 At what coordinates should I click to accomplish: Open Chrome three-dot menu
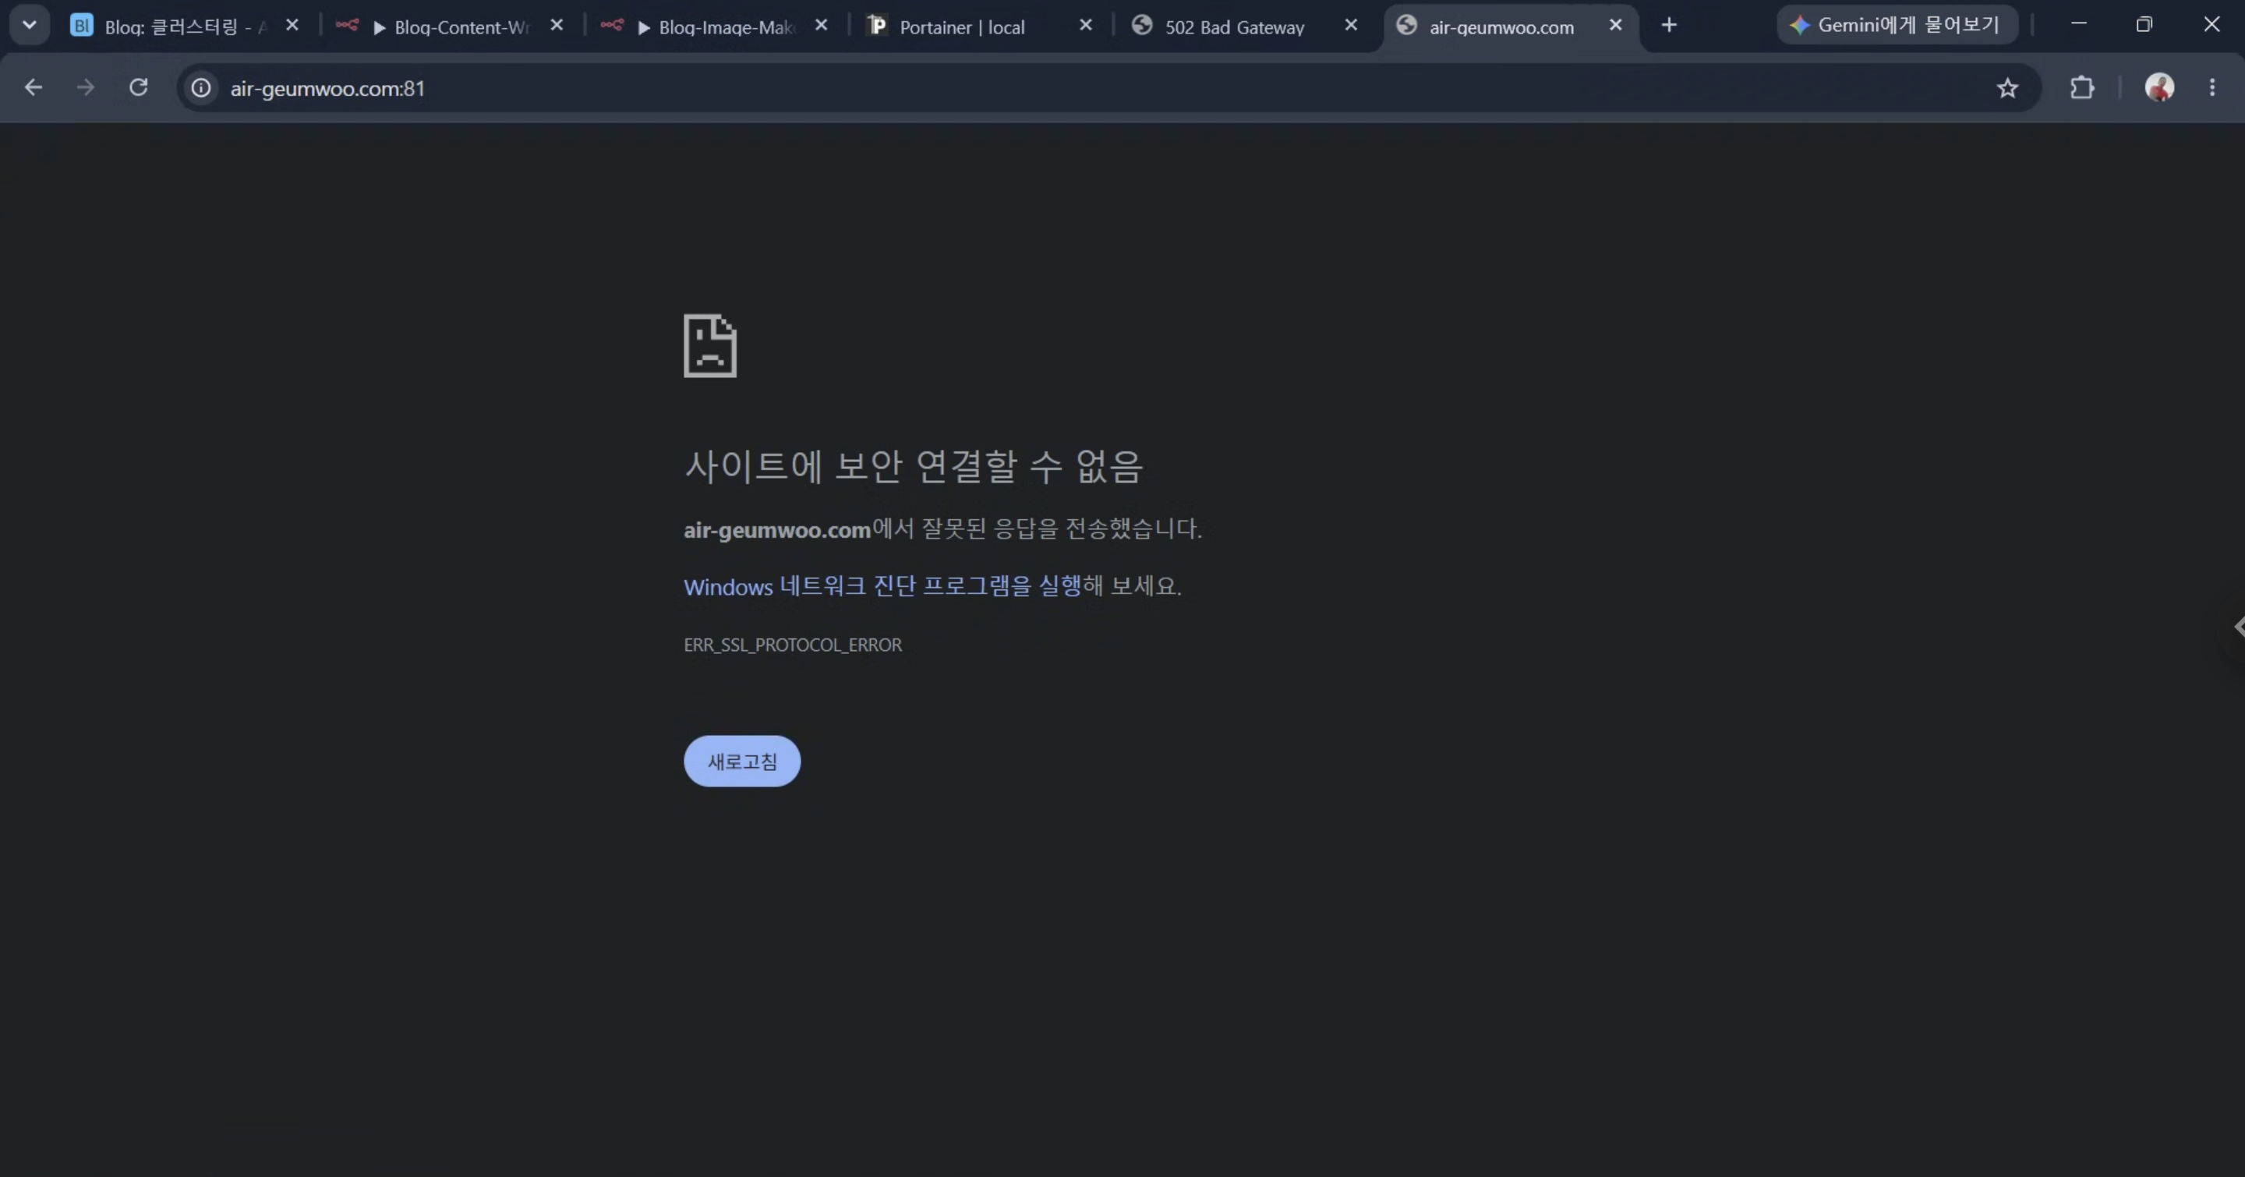[2212, 88]
